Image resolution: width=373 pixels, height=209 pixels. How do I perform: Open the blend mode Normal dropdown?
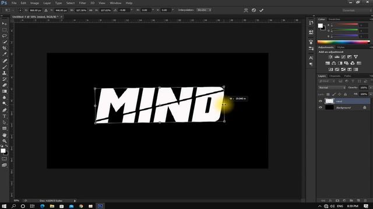tap(332, 88)
